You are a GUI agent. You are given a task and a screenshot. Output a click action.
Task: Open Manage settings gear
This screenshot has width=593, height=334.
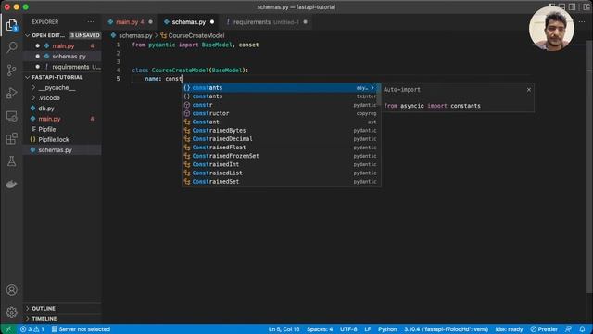pyautogui.click(x=11, y=313)
